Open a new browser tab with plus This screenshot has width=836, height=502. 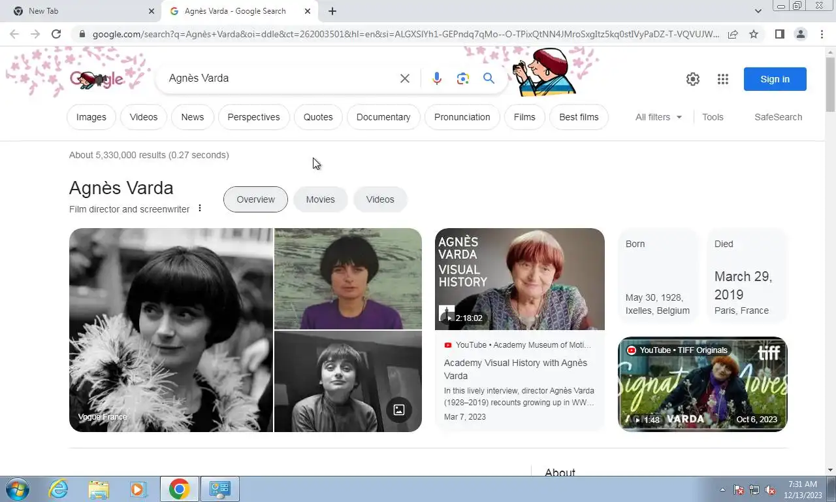332,11
